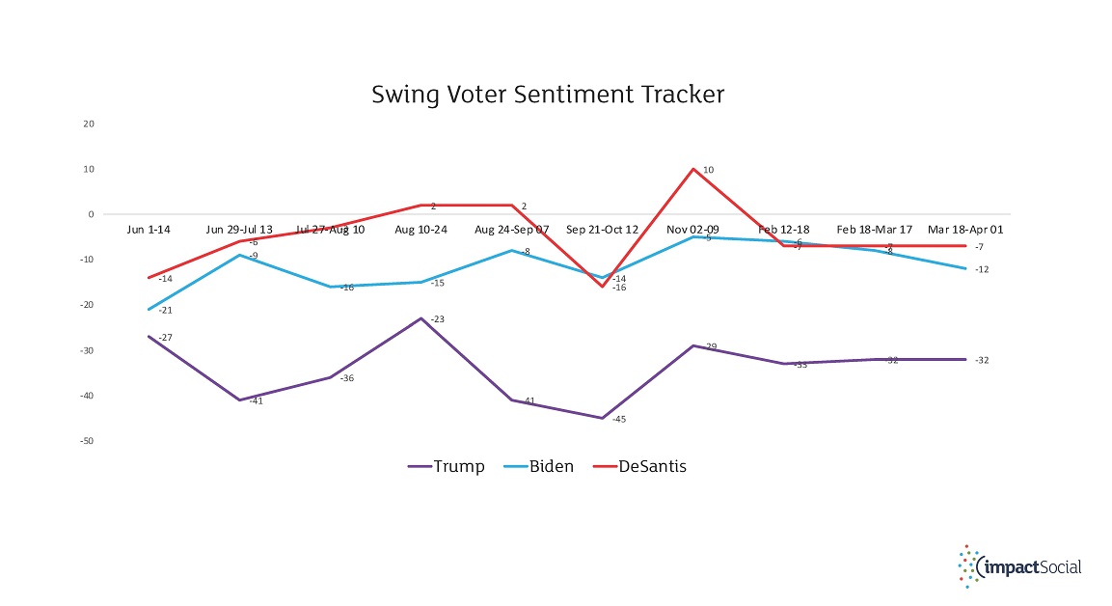Click the DeSantis red legend line swatch

[606, 467]
